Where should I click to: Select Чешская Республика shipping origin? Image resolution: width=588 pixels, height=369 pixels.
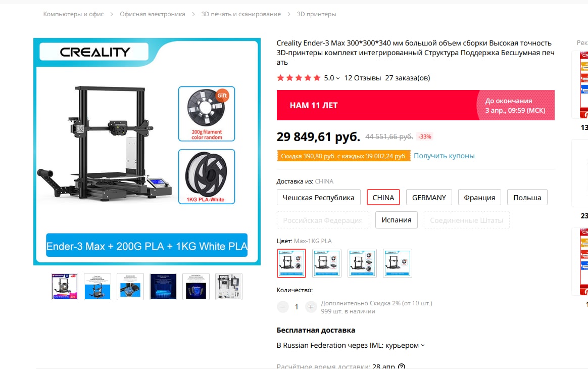tap(318, 198)
